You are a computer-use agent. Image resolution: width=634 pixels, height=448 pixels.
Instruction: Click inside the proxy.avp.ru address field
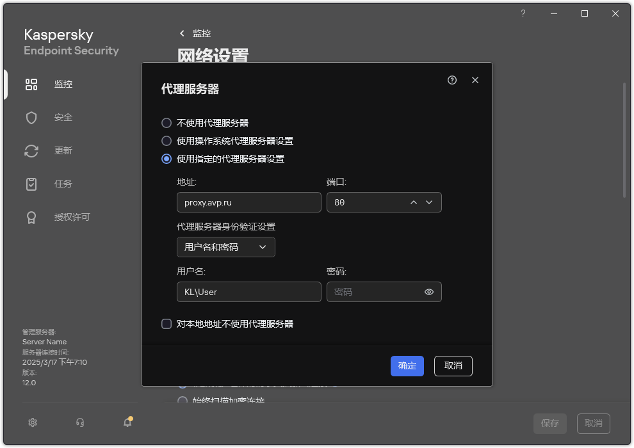[x=248, y=202]
